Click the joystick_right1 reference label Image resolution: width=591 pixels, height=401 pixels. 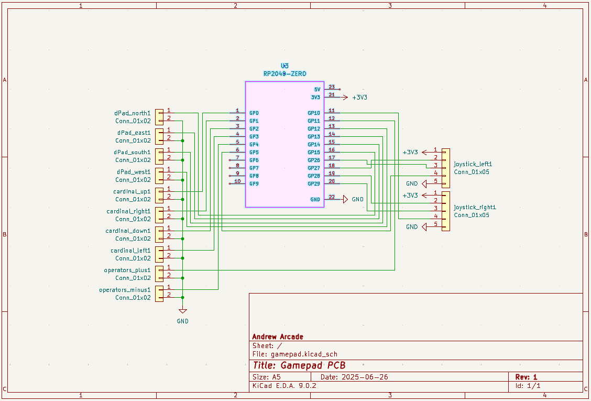click(x=475, y=207)
